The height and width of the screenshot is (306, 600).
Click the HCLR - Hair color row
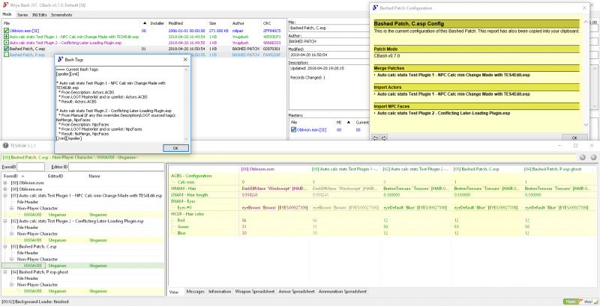tap(381, 214)
